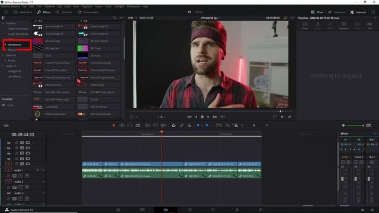The width and height of the screenshot is (379, 213).
Task: Toggle the Position Lock padlock icon
Action: [x=189, y=125]
